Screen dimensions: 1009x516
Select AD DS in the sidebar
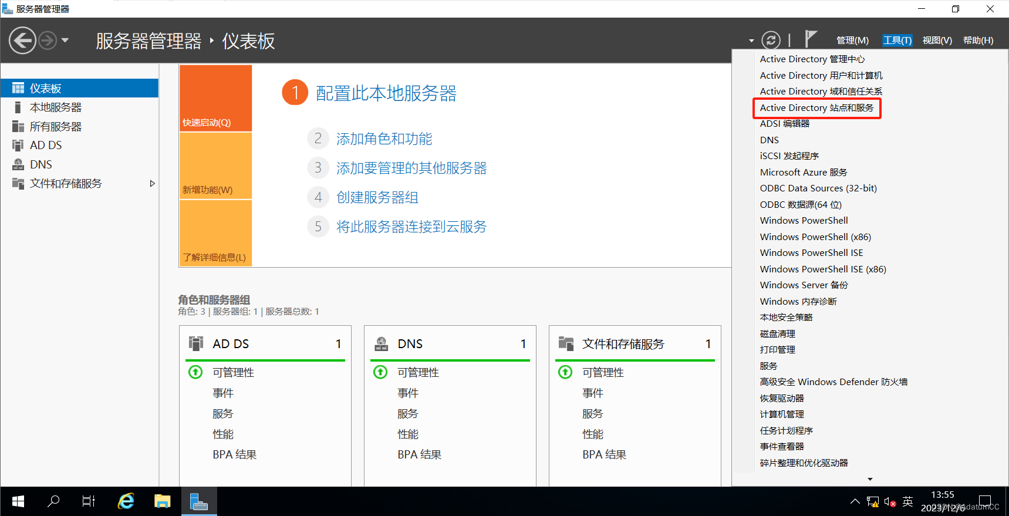[x=79, y=145]
